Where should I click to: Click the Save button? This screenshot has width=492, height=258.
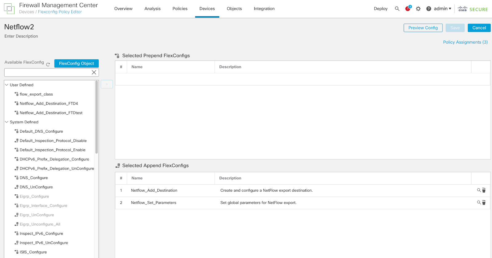point(455,28)
